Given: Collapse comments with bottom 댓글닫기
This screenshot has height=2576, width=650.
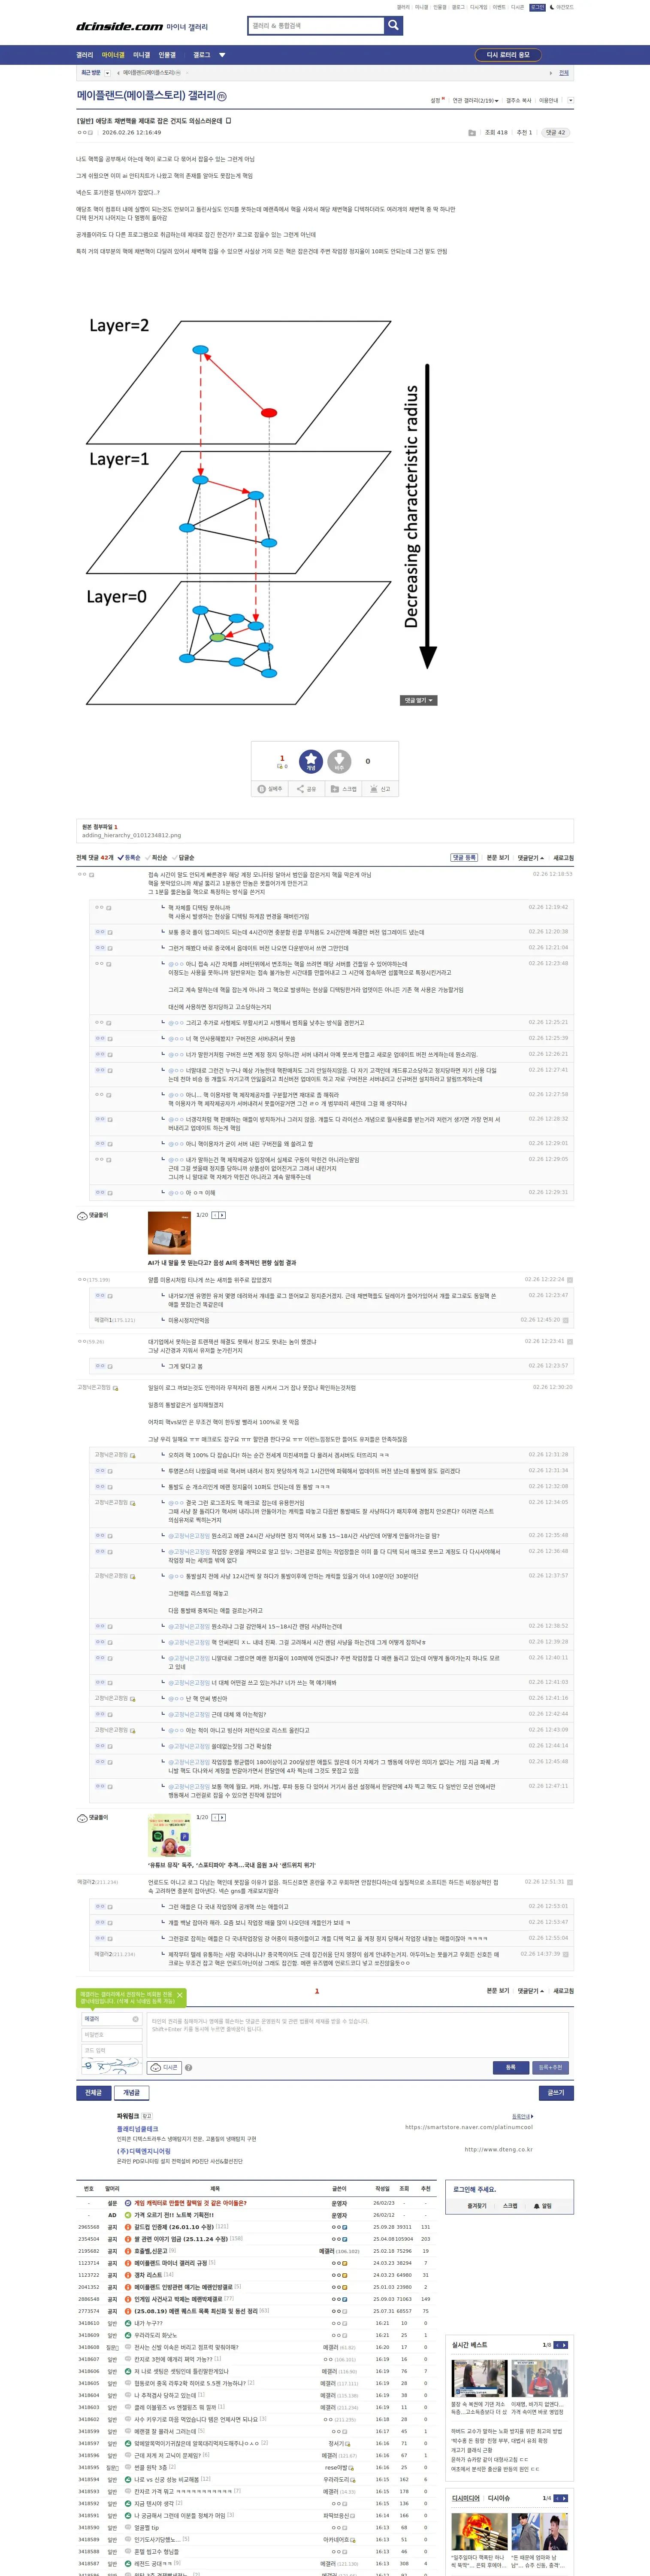Looking at the screenshot, I should tap(531, 1990).
